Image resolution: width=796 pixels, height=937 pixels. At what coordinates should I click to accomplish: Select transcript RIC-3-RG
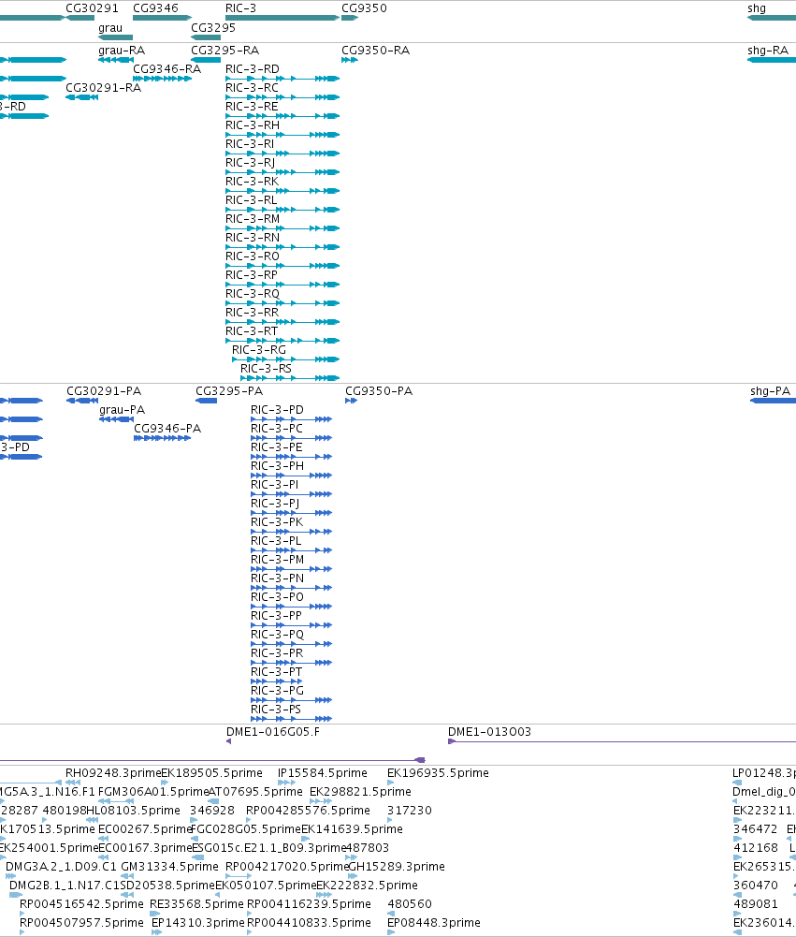(286, 359)
